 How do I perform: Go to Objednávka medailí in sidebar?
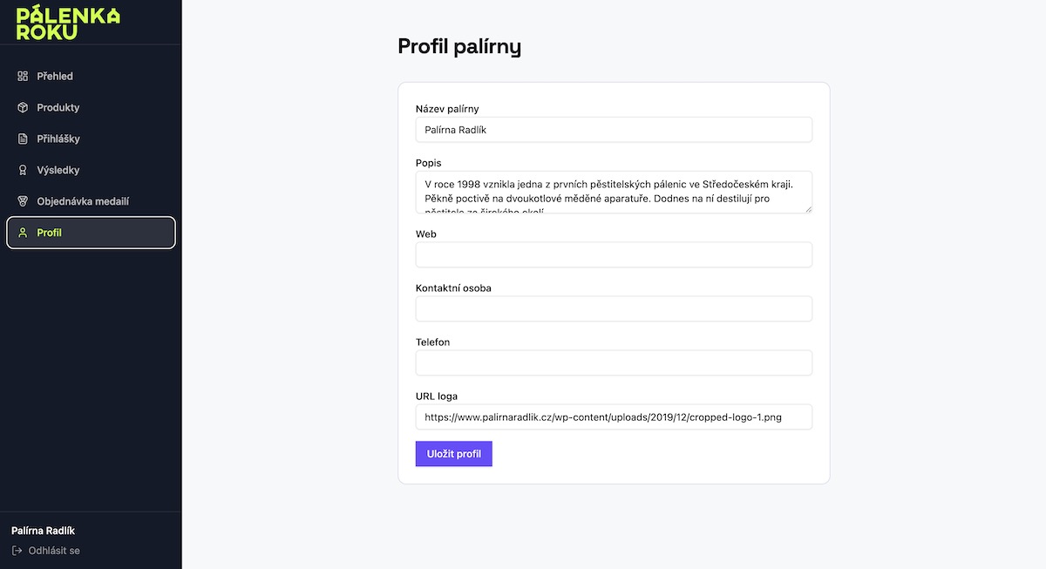click(91, 202)
